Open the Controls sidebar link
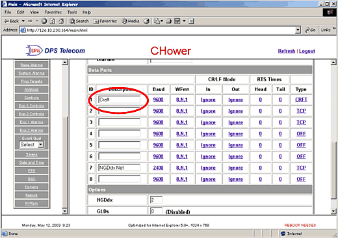The height and width of the screenshot is (238, 338). pyautogui.click(x=32, y=98)
